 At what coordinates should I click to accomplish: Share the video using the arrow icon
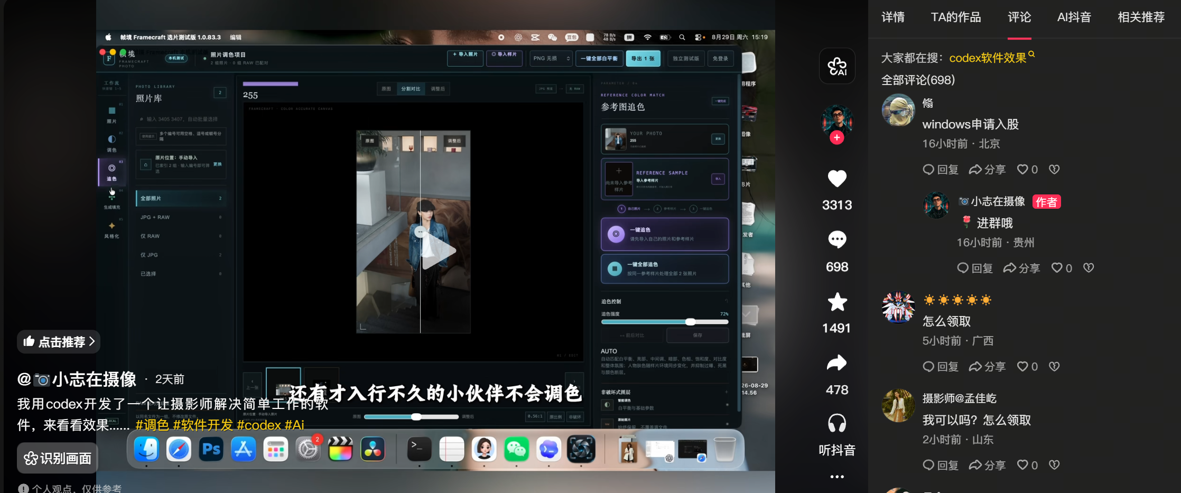click(x=837, y=363)
